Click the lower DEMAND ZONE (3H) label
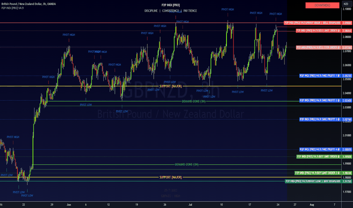 (187, 165)
